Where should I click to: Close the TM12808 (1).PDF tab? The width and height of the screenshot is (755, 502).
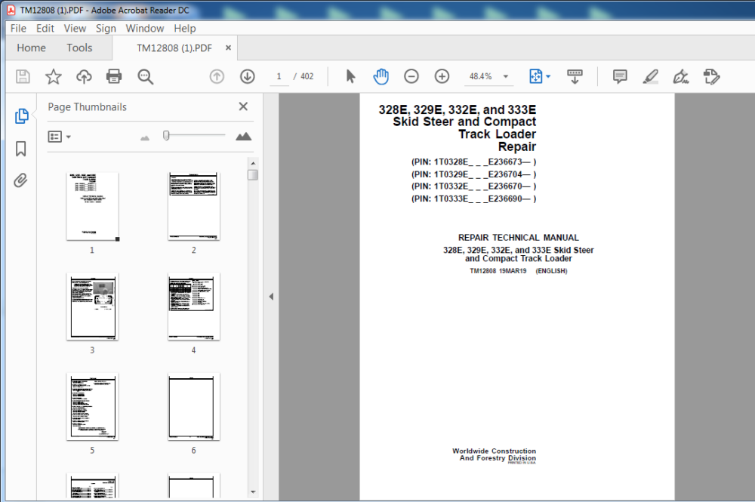228,48
